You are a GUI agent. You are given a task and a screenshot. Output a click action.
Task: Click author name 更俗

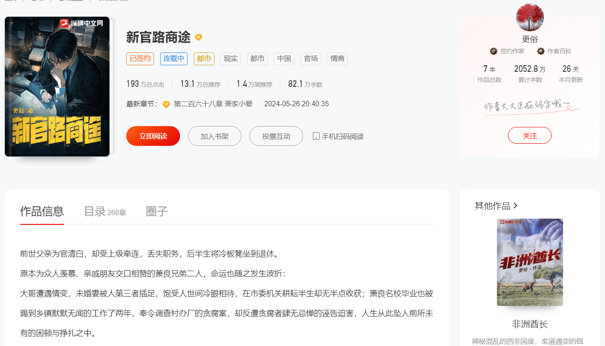[x=530, y=39]
